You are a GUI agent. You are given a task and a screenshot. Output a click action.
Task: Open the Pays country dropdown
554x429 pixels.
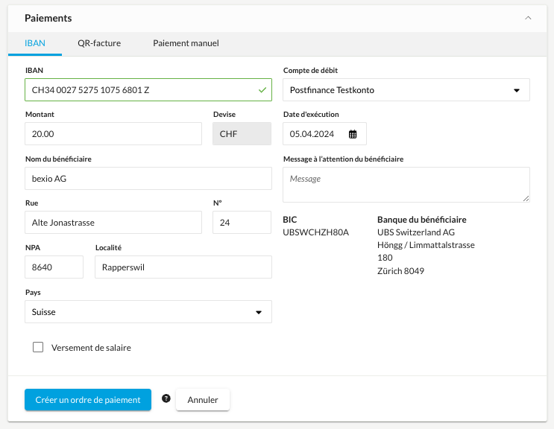point(148,312)
